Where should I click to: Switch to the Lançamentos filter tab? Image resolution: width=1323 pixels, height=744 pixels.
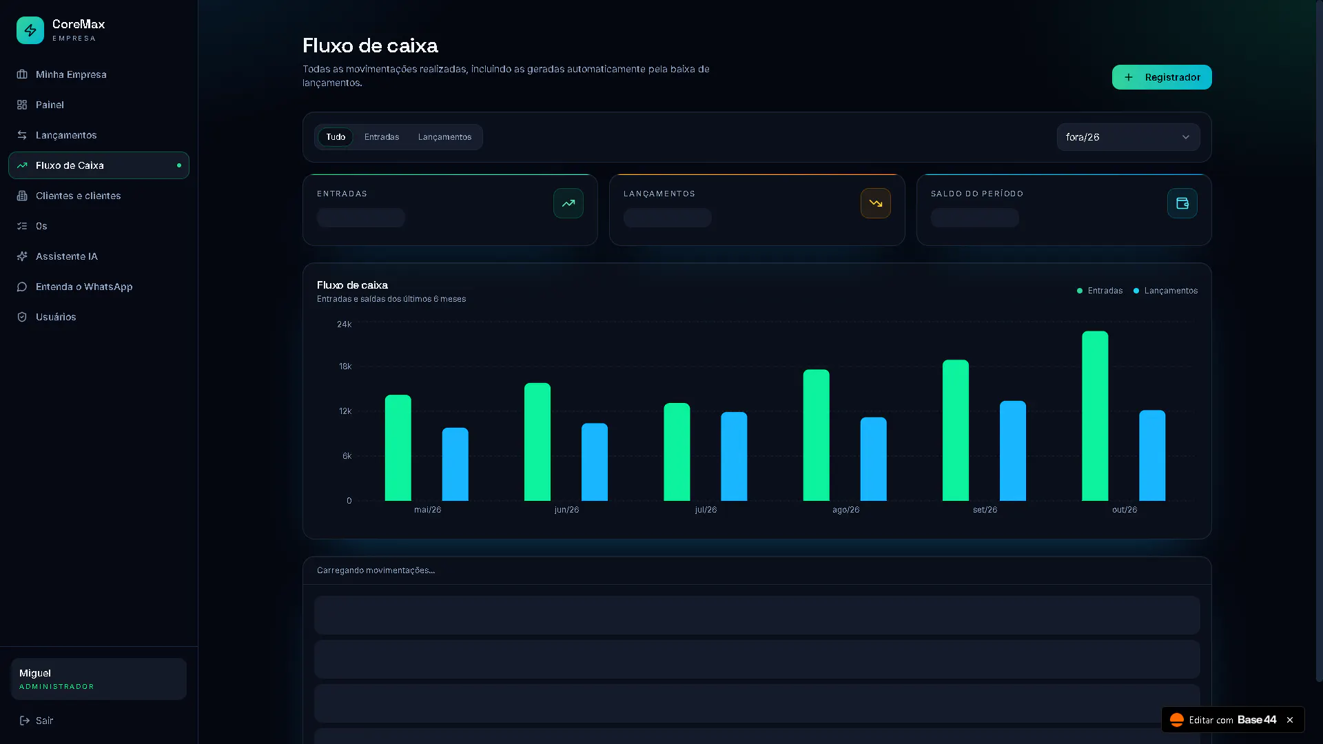click(x=445, y=137)
